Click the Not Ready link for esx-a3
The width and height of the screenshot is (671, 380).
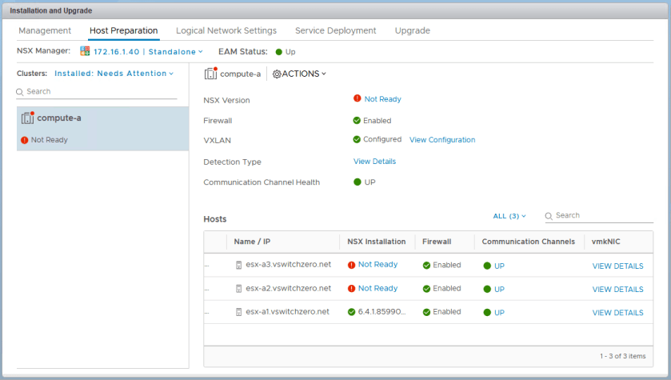coord(377,265)
